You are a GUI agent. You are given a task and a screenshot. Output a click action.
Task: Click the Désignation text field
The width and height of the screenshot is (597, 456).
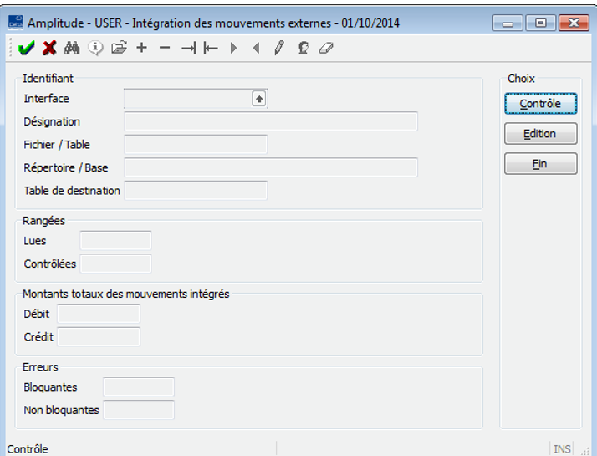pos(270,121)
